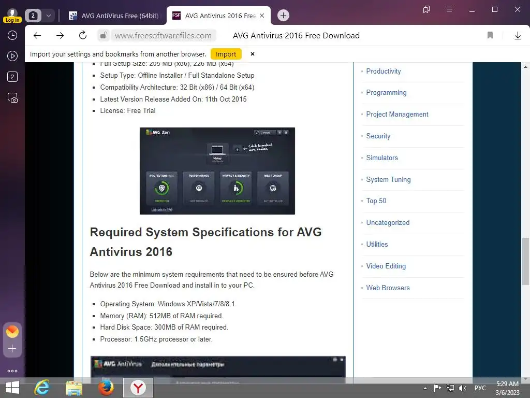Click the Required System Specifications heading
Image resolution: width=530 pixels, height=398 pixels.
pos(205,242)
